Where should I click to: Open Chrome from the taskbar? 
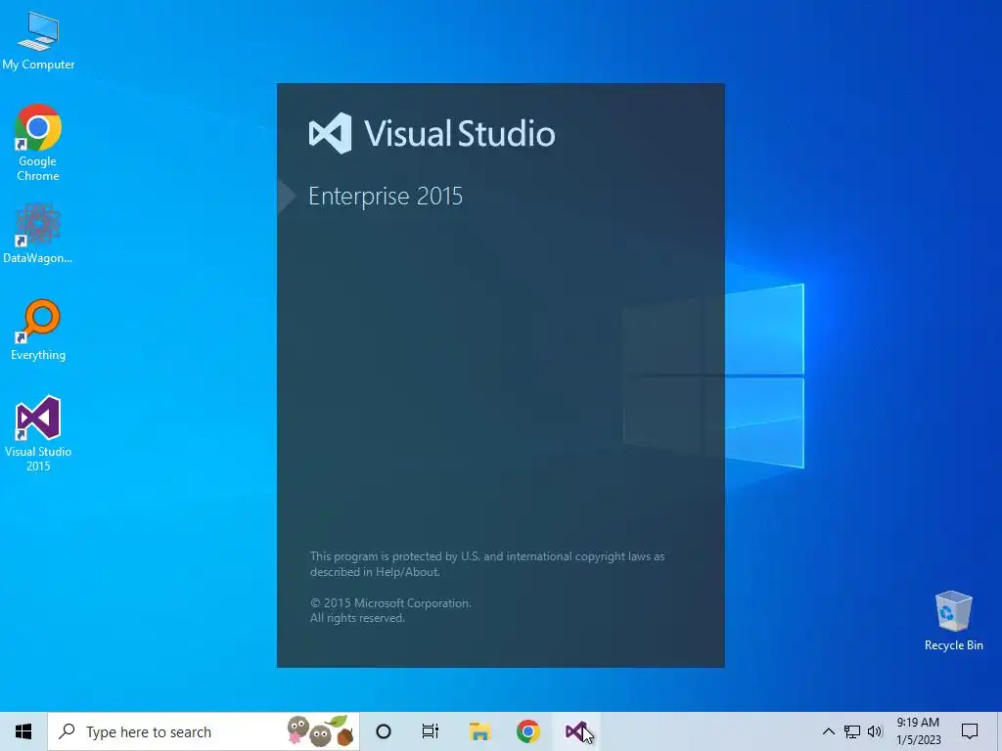[x=527, y=731]
